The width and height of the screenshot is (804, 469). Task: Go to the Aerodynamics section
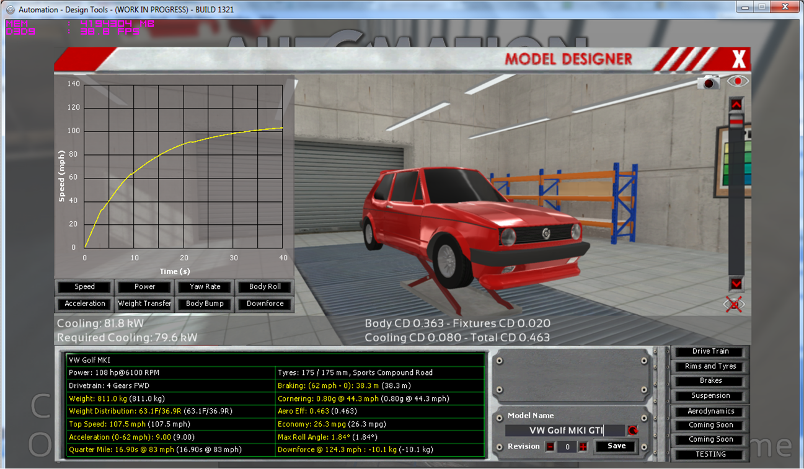(710, 411)
